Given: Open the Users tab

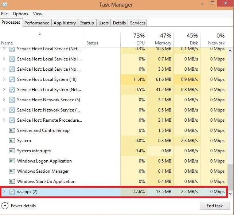Looking at the screenshot, I should 104,23.
